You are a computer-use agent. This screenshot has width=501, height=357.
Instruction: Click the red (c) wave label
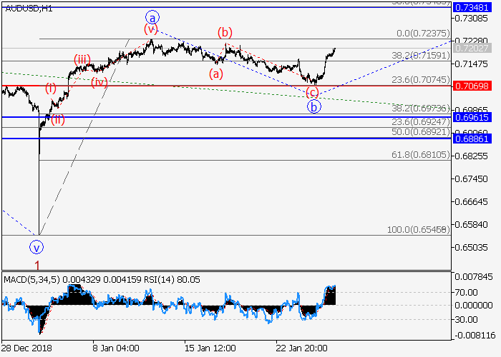[312, 92]
